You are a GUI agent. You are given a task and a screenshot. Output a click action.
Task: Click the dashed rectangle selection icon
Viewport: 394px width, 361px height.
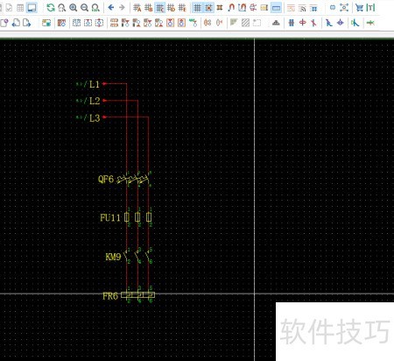pos(257,23)
